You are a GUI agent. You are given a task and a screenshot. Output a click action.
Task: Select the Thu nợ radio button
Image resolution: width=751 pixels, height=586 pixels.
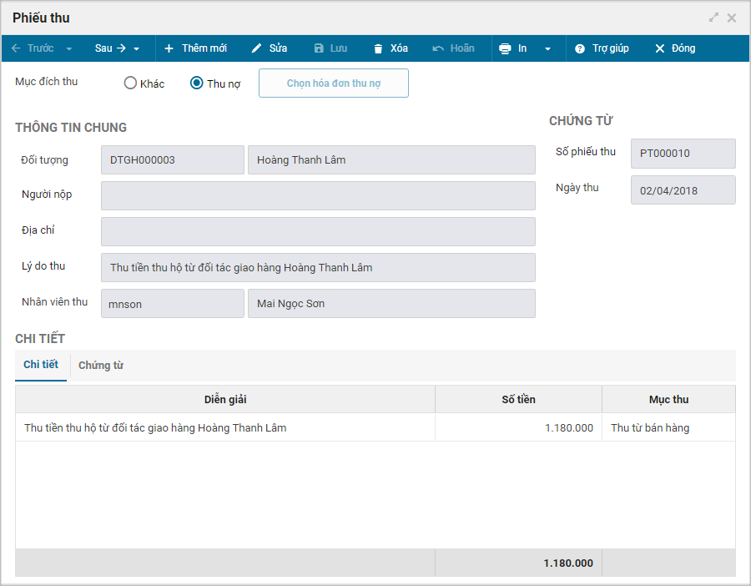tap(196, 83)
